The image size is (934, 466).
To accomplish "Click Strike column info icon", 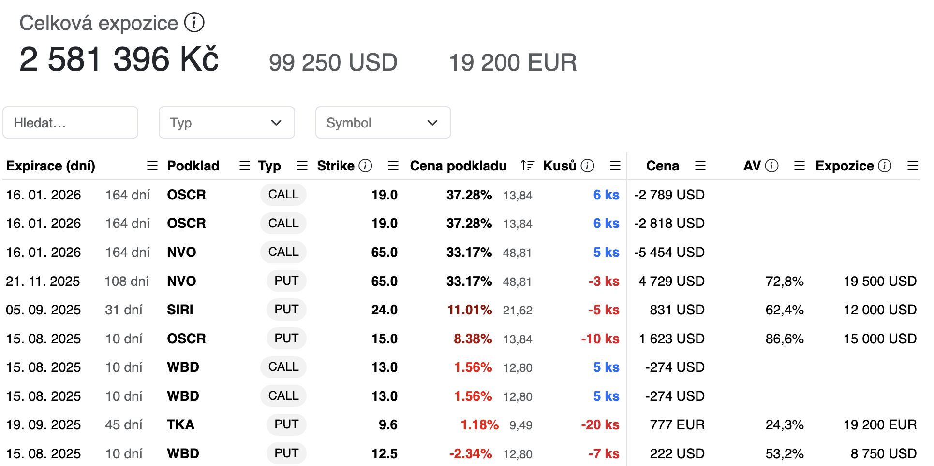I will pyautogui.click(x=366, y=166).
